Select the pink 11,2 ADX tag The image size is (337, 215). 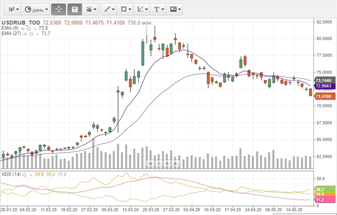[x=325, y=200]
